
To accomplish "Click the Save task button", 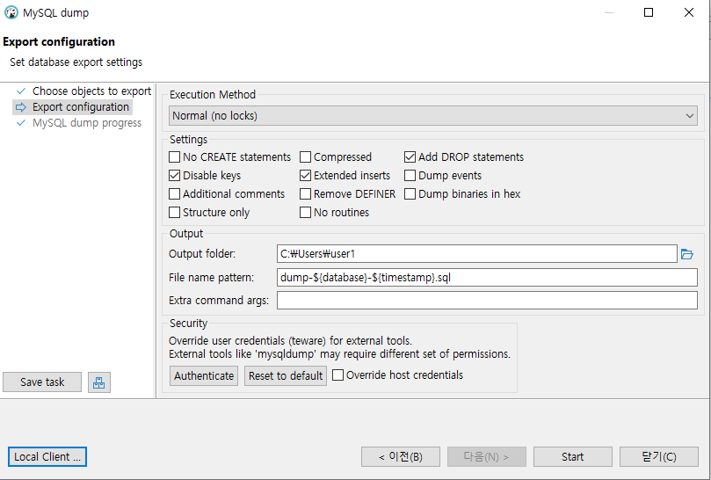I will 42,382.
